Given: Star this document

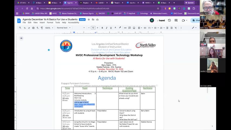Looking at the screenshot, I should (x=89, y=19).
